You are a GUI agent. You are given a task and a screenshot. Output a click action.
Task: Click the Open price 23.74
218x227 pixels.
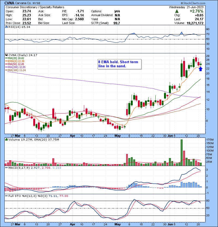coord(27,11)
